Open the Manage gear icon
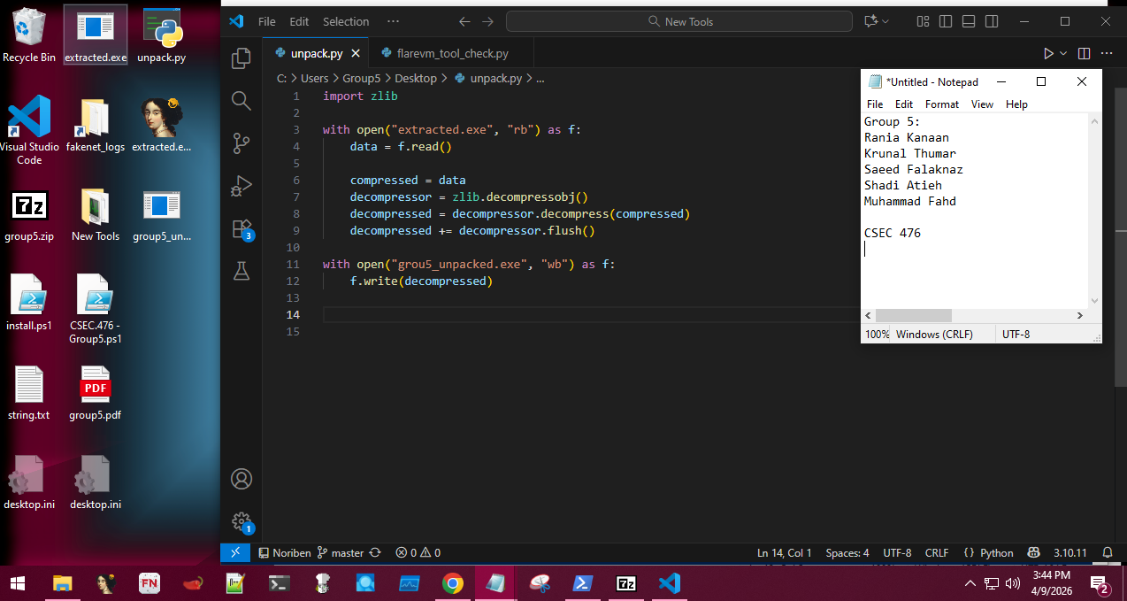The image size is (1127, 601). [241, 521]
